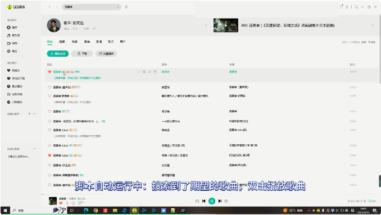Viewport: 381px width, 215px height.
Task: Open artist link 陈奕迅 in the first row
Action: 166,72
